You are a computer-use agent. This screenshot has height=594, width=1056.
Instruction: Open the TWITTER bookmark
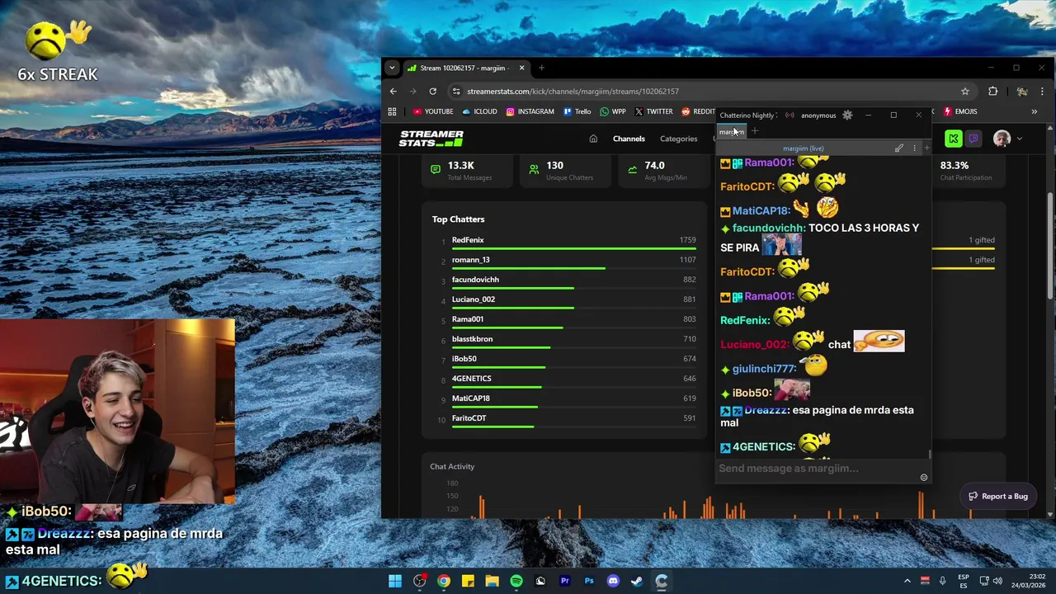point(653,111)
